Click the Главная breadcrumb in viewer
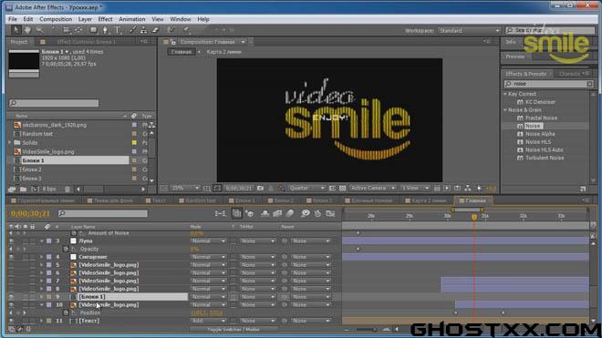The height and width of the screenshot is (338, 602). [x=181, y=52]
